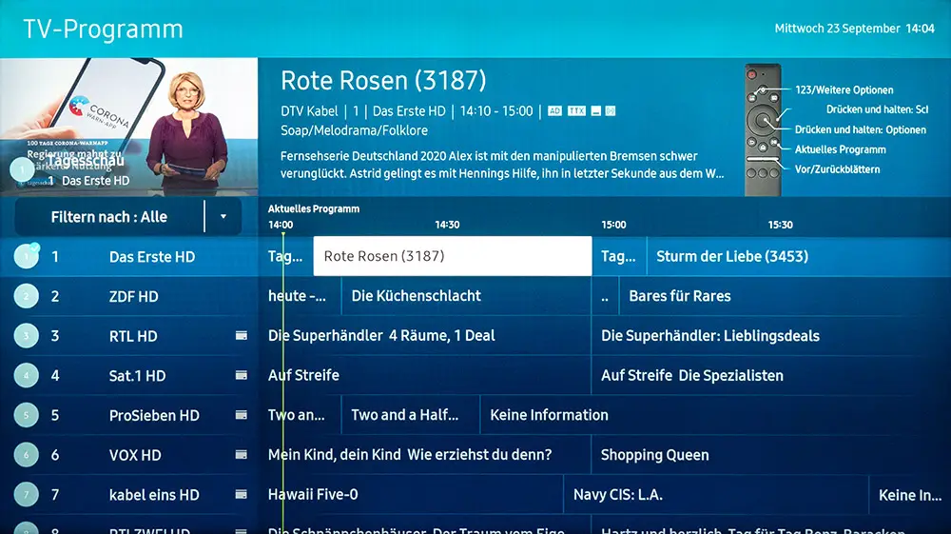Choose channel 6 VOX HD row
The image size is (951, 534).
click(x=128, y=454)
